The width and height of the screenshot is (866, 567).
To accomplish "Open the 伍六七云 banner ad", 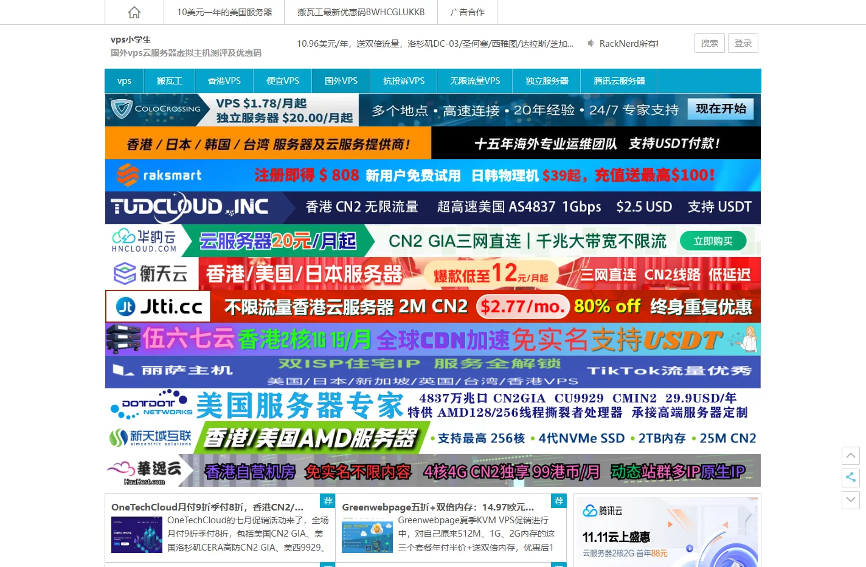I will 433,339.
